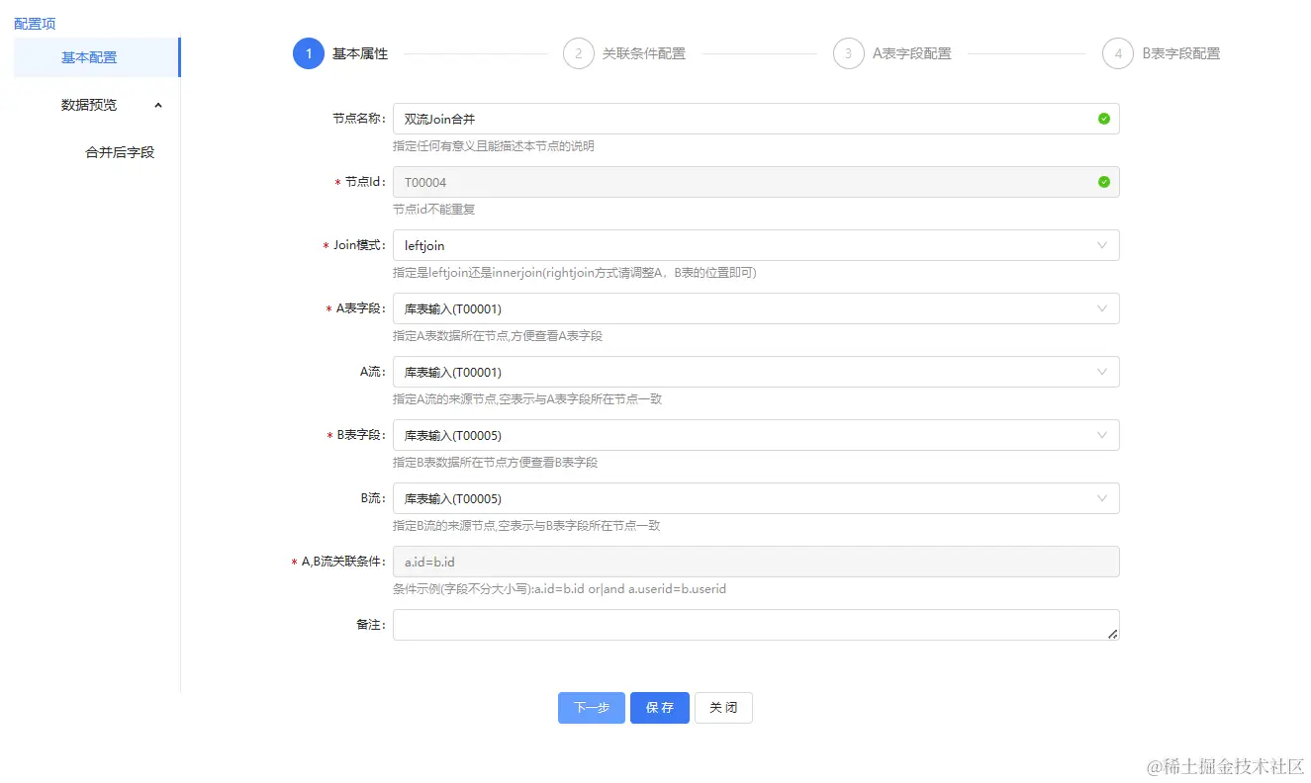Click the A,B流关联条件 field a.id=b.id
The width and height of the screenshot is (1311, 783).
click(756, 562)
